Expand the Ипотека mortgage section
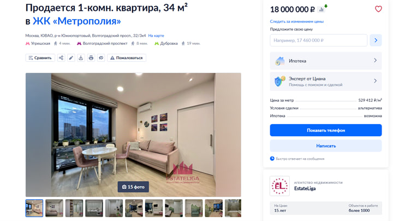This screenshot has width=393, height=221. click(x=325, y=61)
